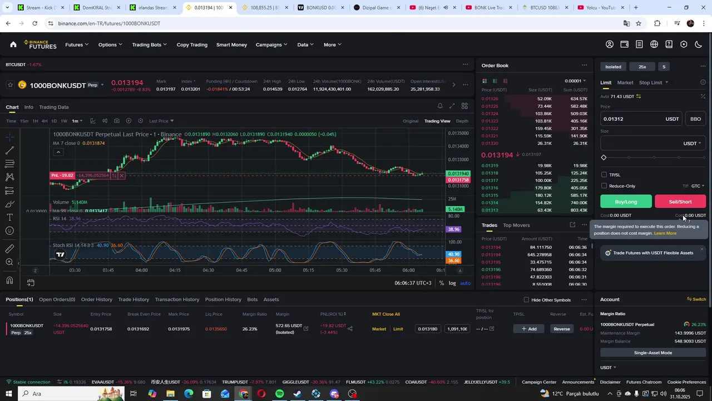
Task: Select the text annotation tool
Action: (x=9, y=217)
